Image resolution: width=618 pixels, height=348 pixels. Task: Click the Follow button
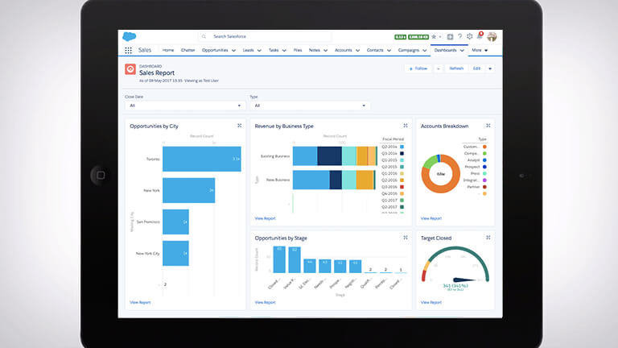(418, 68)
